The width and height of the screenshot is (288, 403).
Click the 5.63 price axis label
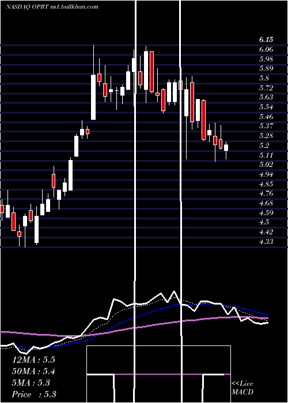coord(266,97)
